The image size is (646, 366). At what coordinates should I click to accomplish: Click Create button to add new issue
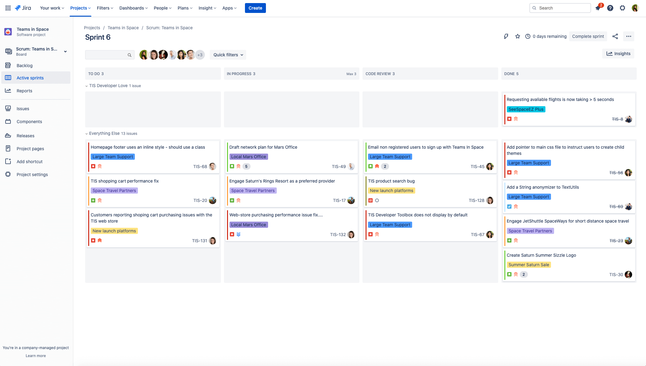point(255,8)
